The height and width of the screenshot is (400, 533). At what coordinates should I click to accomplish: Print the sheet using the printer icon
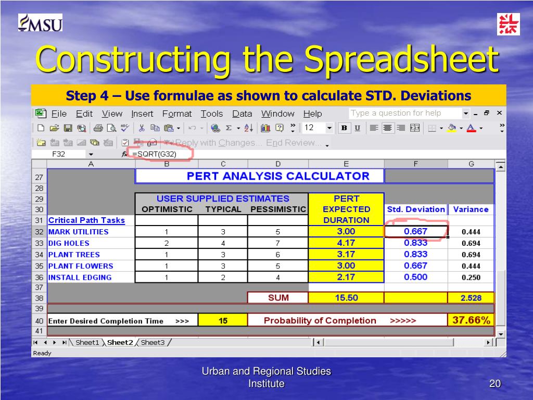click(x=98, y=128)
